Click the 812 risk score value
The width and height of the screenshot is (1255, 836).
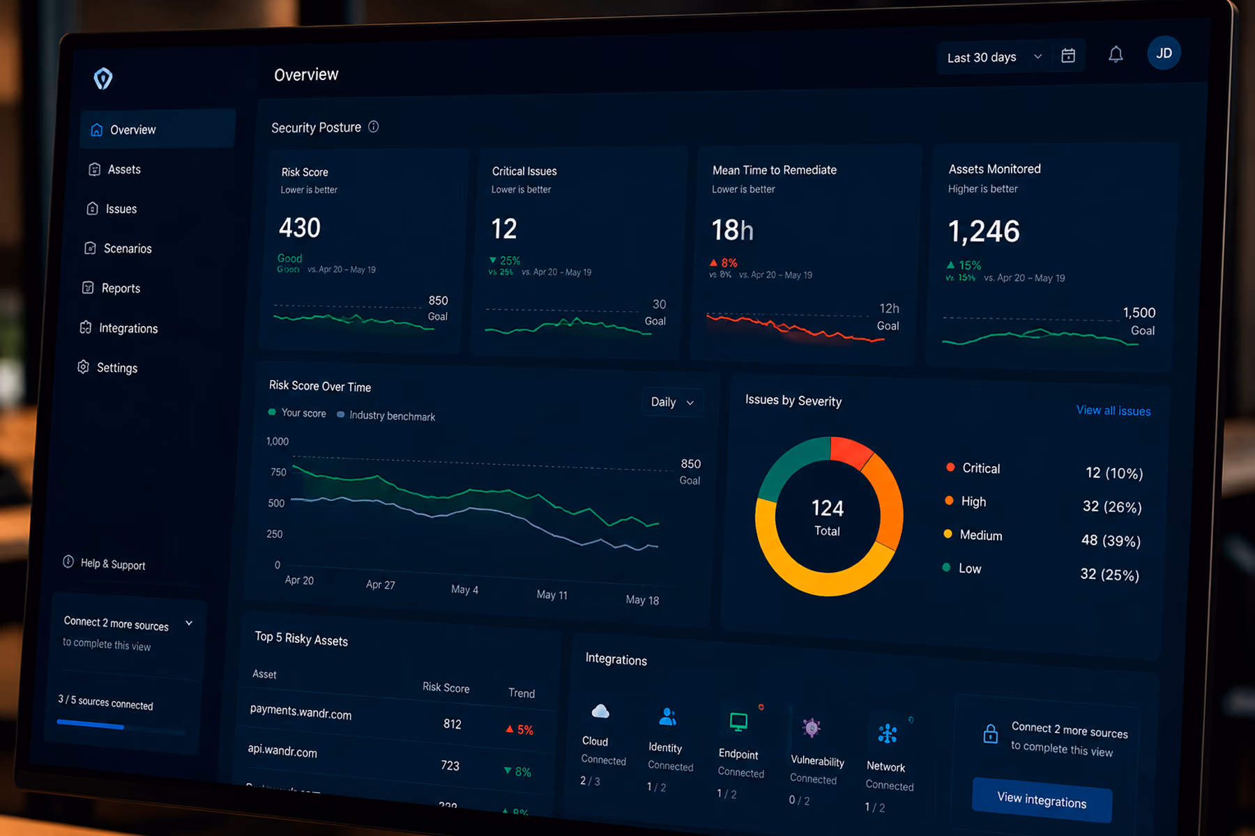[x=452, y=724]
